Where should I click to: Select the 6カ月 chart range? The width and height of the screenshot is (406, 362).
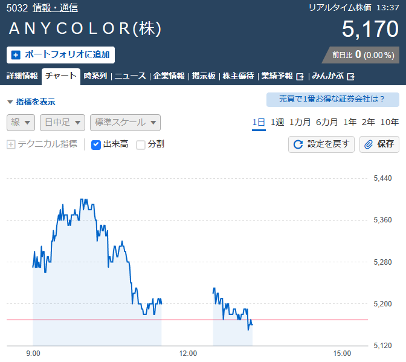[327, 122]
